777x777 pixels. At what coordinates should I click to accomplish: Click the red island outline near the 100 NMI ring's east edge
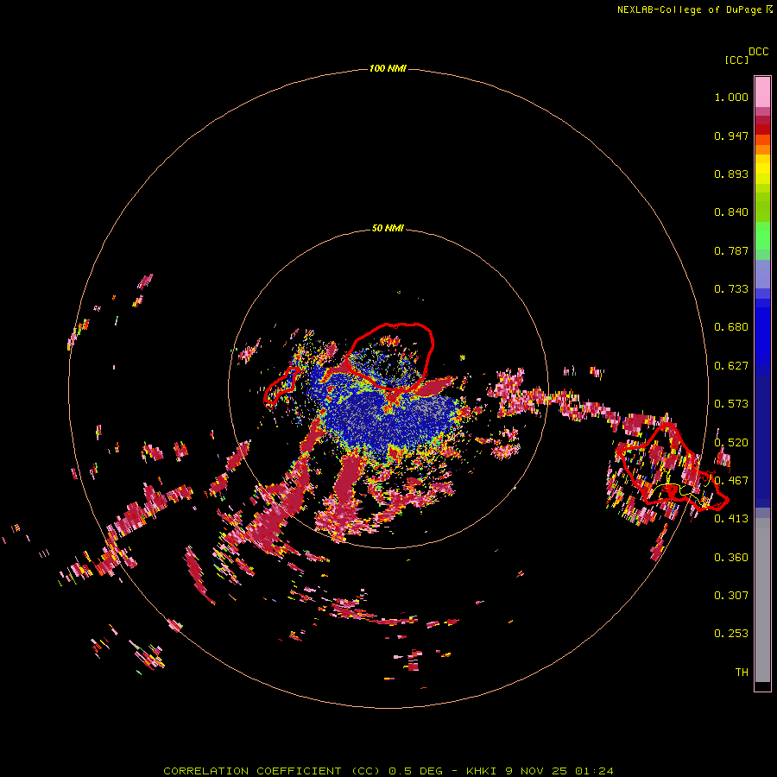click(672, 468)
